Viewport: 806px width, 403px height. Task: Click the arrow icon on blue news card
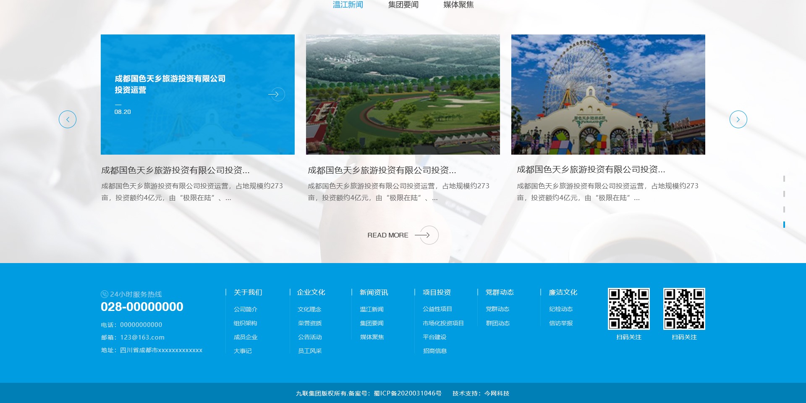pos(276,94)
